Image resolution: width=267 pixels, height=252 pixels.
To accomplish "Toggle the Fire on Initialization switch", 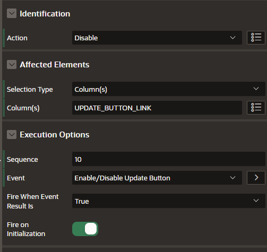I will coord(85,229).
